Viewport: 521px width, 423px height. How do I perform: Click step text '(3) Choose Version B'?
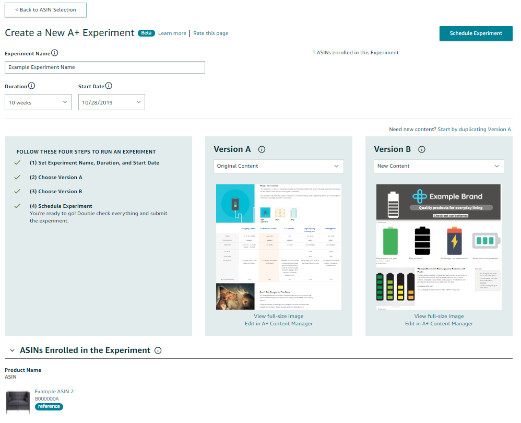pyautogui.click(x=56, y=192)
